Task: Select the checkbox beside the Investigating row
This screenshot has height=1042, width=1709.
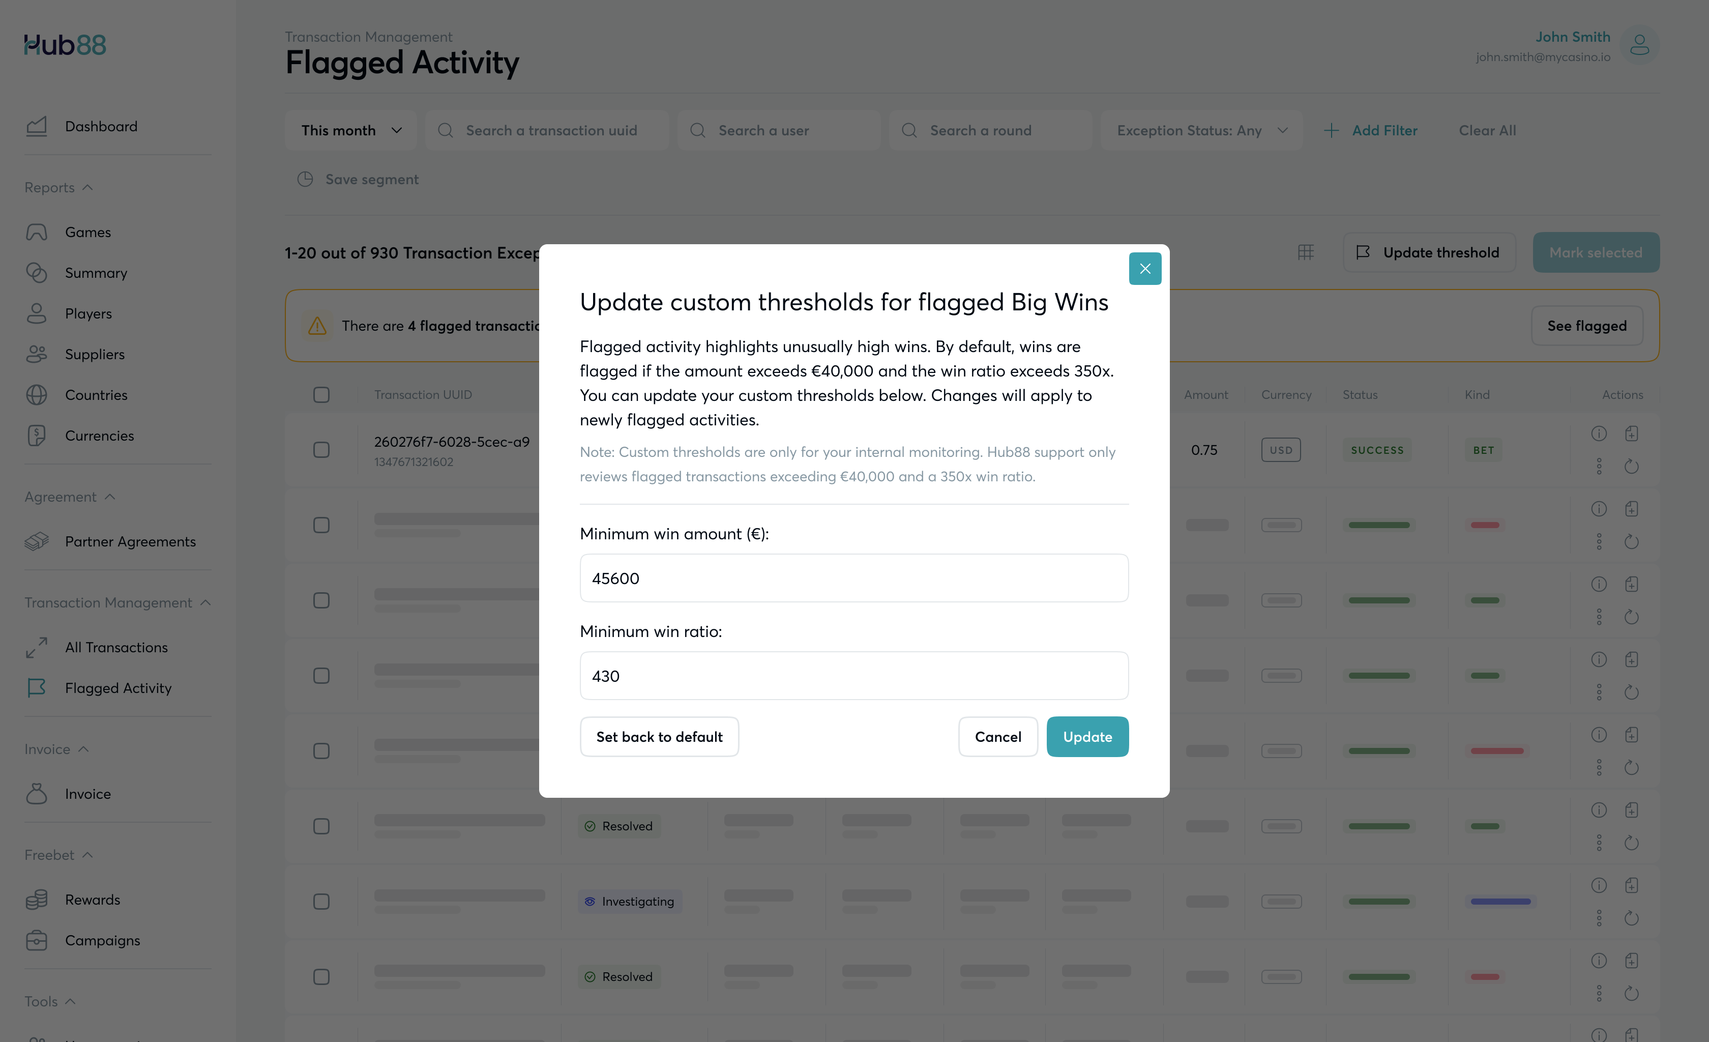Action: click(x=321, y=901)
